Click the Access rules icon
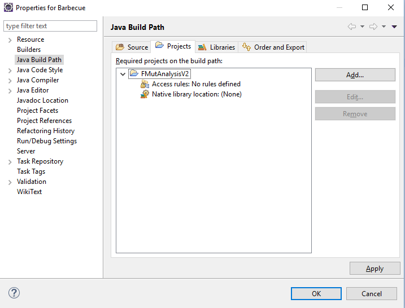The width and height of the screenshot is (405, 308). point(145,84)
